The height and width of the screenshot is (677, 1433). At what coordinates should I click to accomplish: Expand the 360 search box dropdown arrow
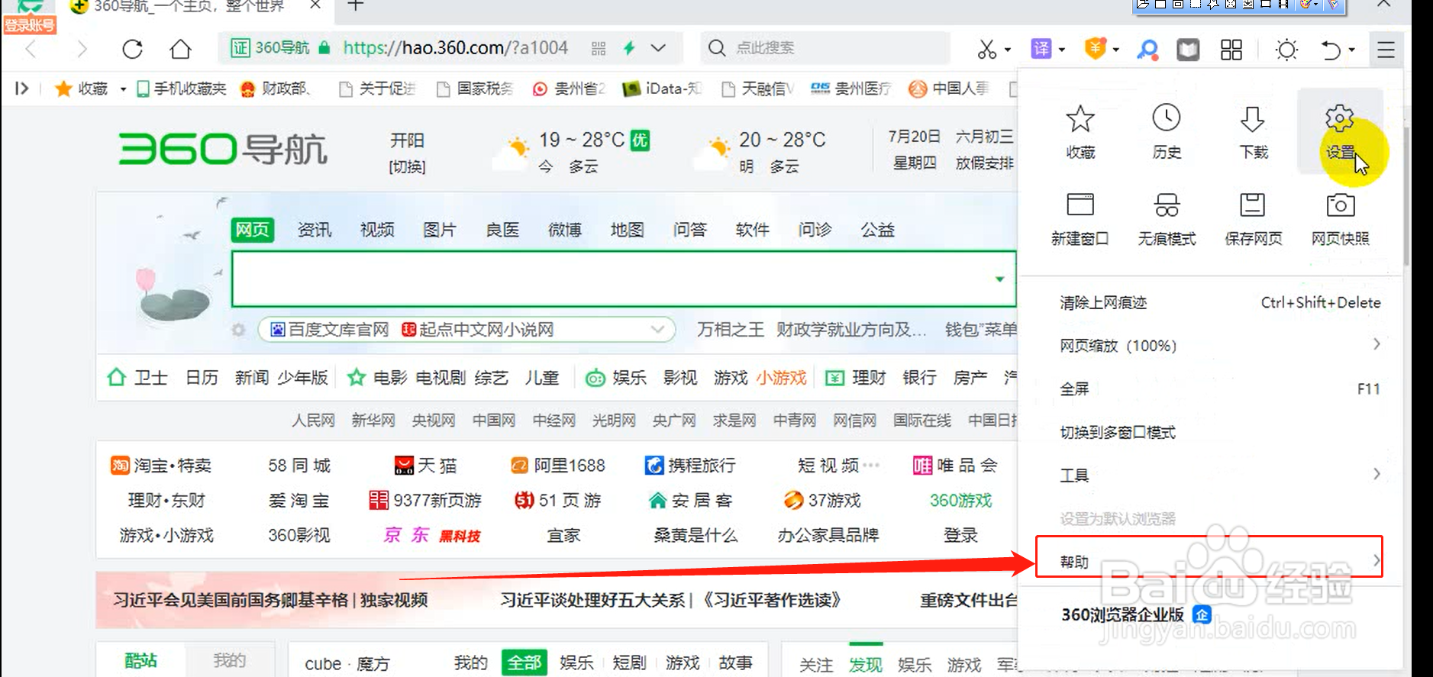999,279
